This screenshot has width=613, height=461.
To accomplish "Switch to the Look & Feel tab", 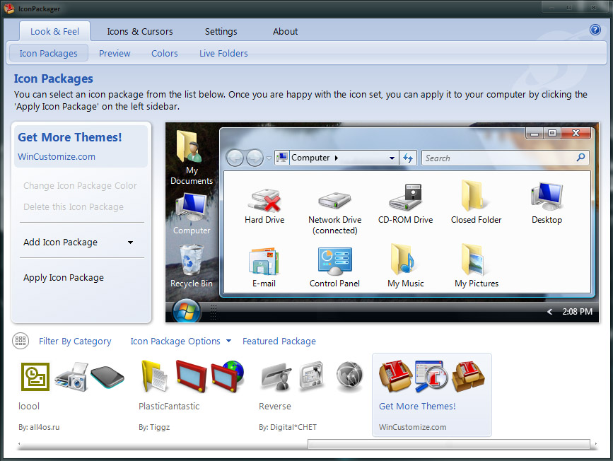I will [54, 31].
